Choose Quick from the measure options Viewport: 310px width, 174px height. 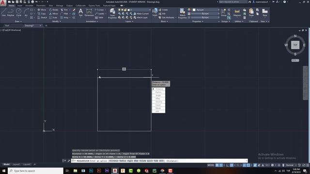point(158,105)
